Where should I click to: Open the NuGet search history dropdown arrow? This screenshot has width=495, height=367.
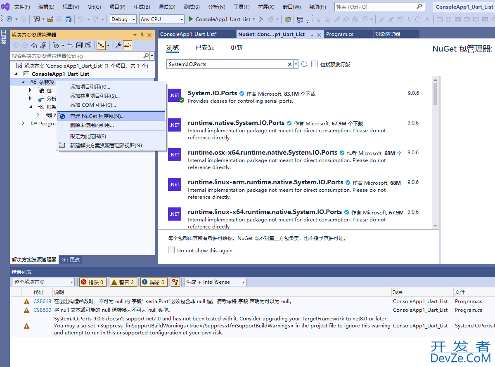pyautogui.click(x=296, y=64)
